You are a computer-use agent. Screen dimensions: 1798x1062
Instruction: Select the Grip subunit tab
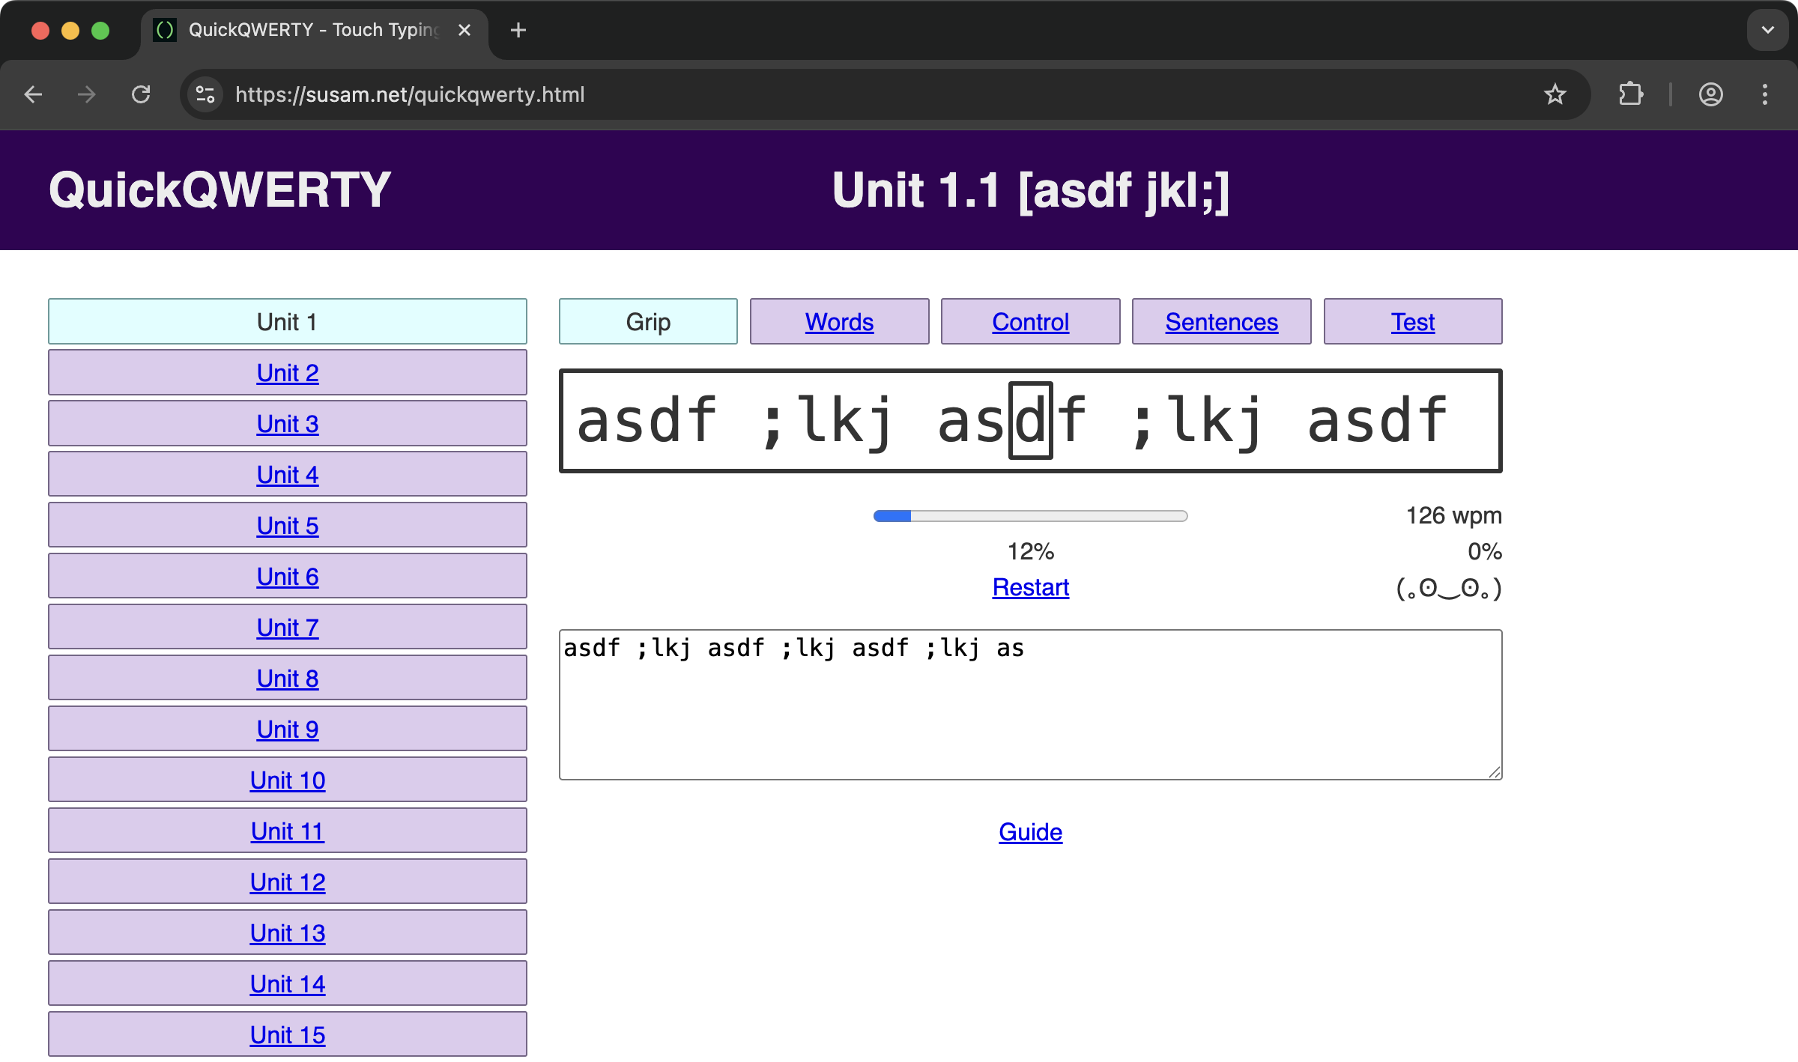pos(648,322)
